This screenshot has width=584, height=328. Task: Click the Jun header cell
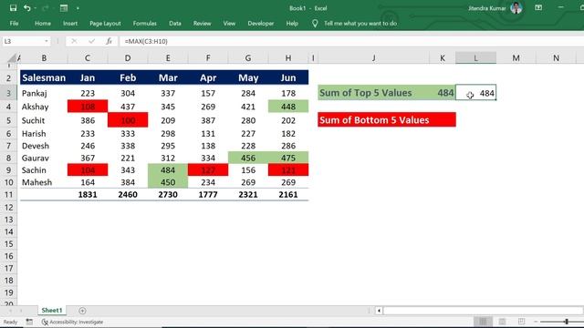click(x=288, y=77)
